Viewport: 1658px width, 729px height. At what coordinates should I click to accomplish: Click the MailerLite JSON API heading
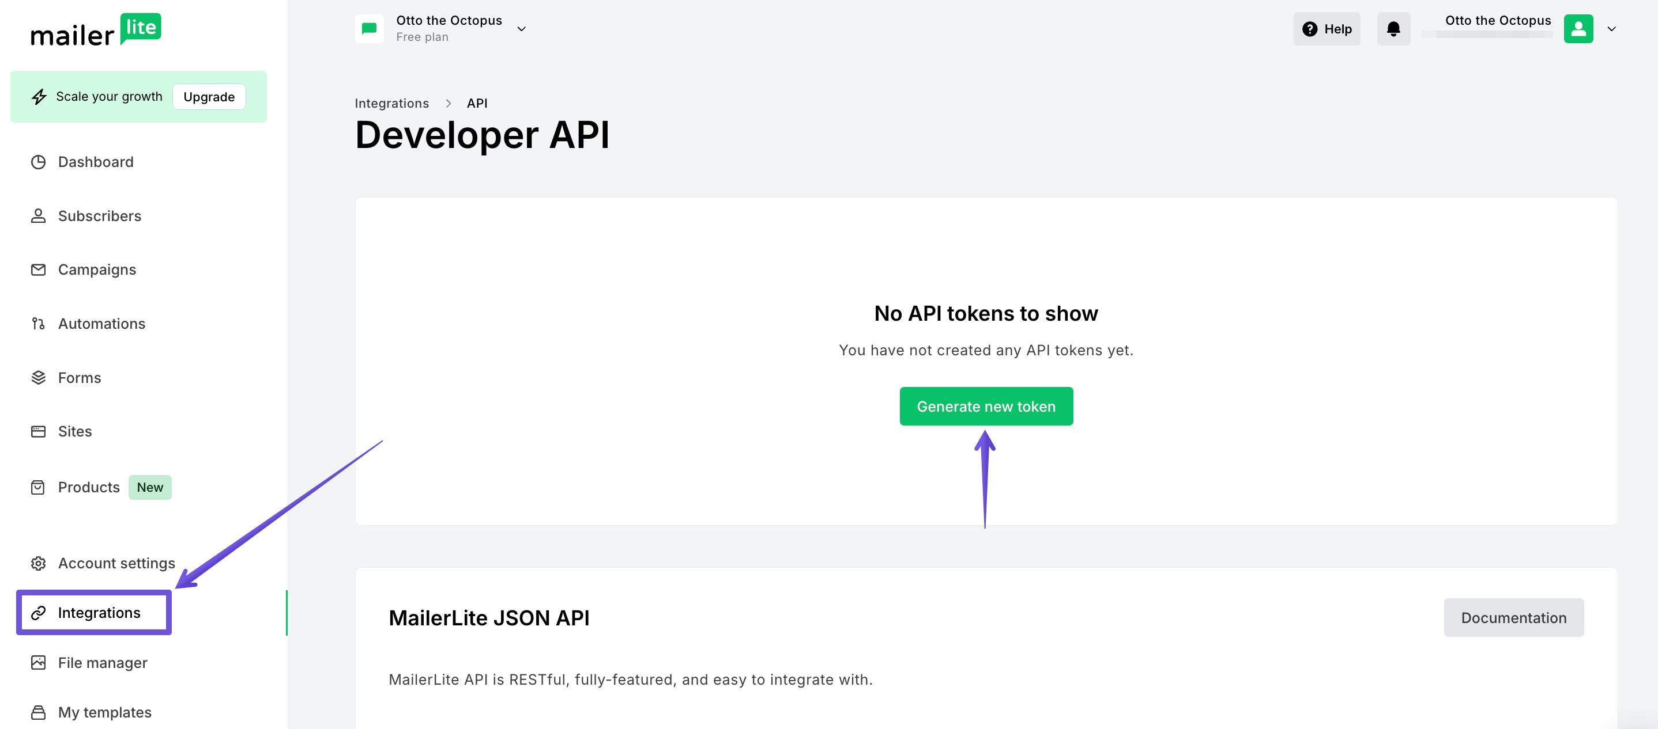pos(489,618)
